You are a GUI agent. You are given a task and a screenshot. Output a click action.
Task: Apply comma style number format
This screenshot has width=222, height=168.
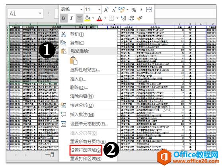[141, 10]
